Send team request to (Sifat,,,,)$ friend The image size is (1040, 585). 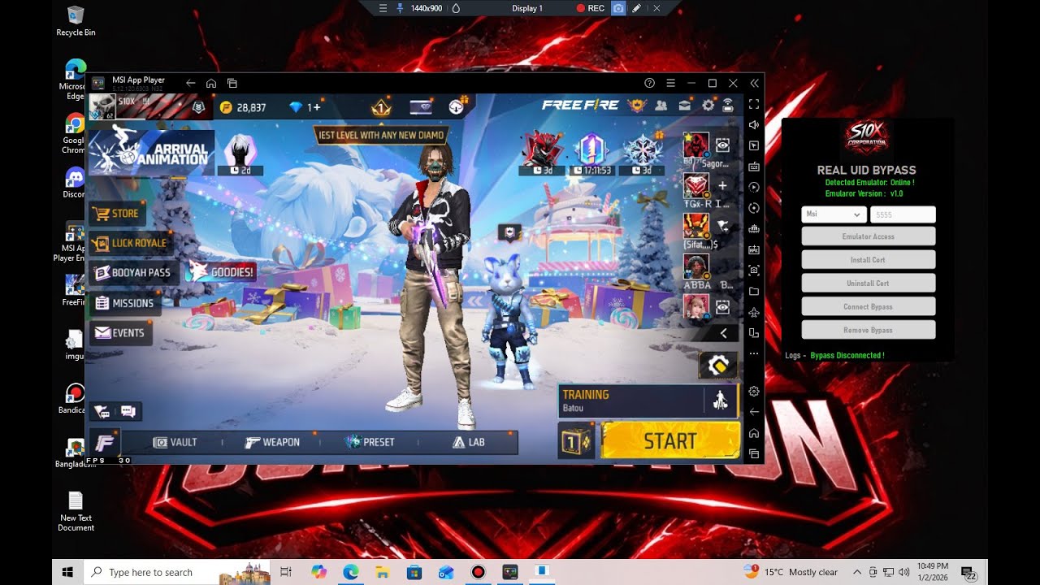tap(722, 227)
